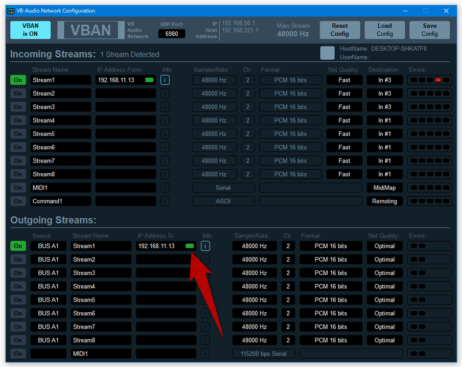This screenshot has height=367, width=462.
Task: Enable incoming MIDI1 On button
Action: pos(18,188)
